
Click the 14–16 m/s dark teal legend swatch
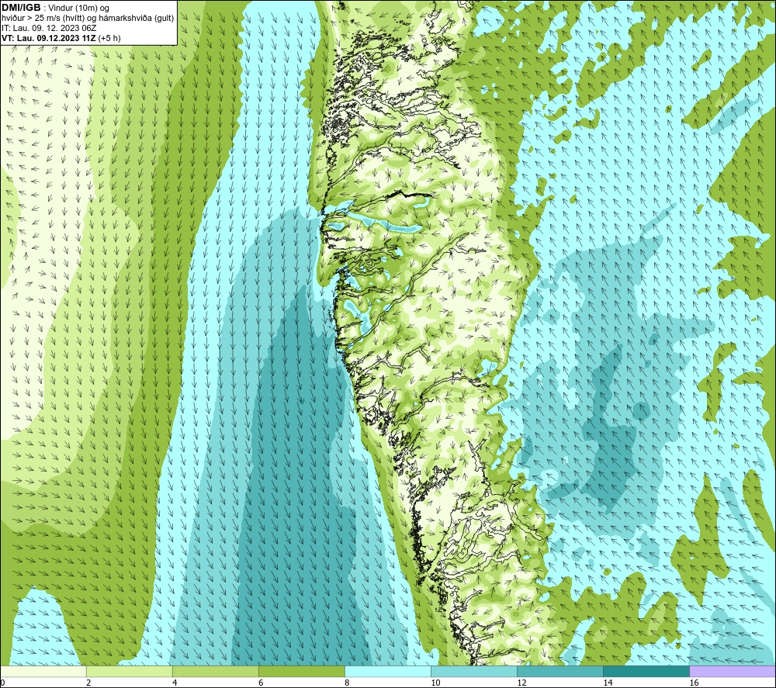coord(646,672)
